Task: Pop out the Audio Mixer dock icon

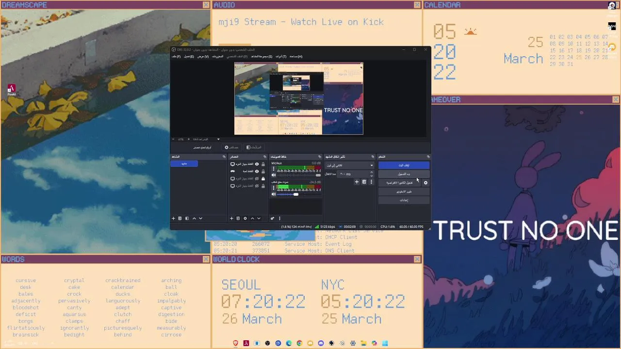Action: coord(320,157)
